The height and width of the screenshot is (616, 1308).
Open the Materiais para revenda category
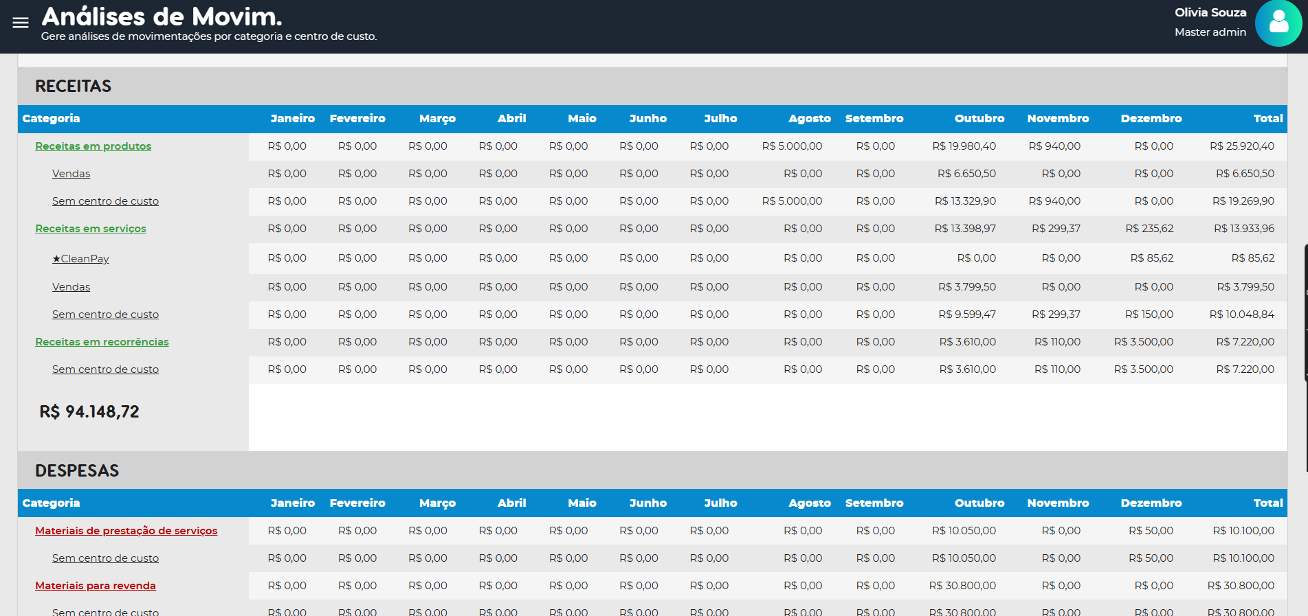tap(95, 586)
